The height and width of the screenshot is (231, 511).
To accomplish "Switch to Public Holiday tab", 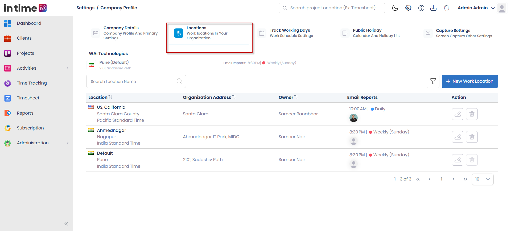I will pos(370,33).
